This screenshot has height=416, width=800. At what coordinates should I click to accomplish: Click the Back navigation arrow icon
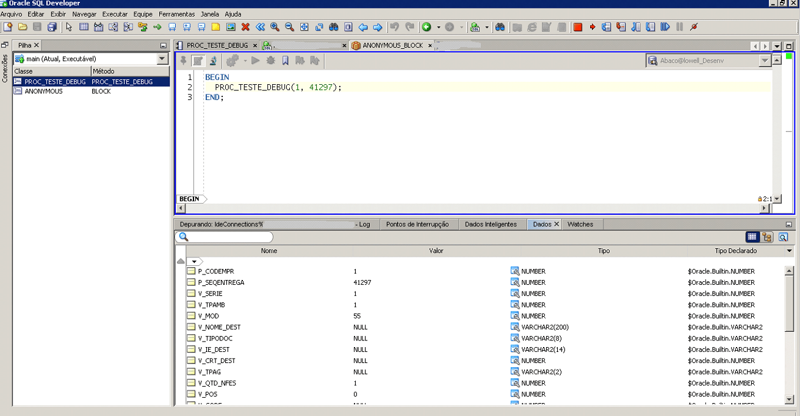click(362, 27)
